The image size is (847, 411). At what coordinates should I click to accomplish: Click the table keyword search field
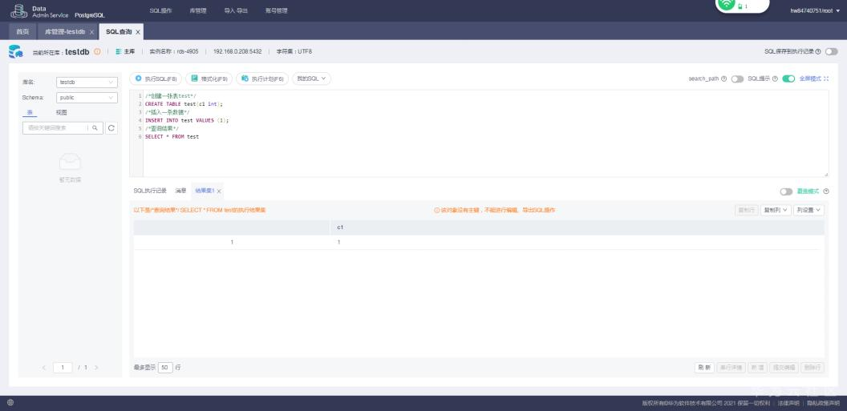tap(55, 128)
